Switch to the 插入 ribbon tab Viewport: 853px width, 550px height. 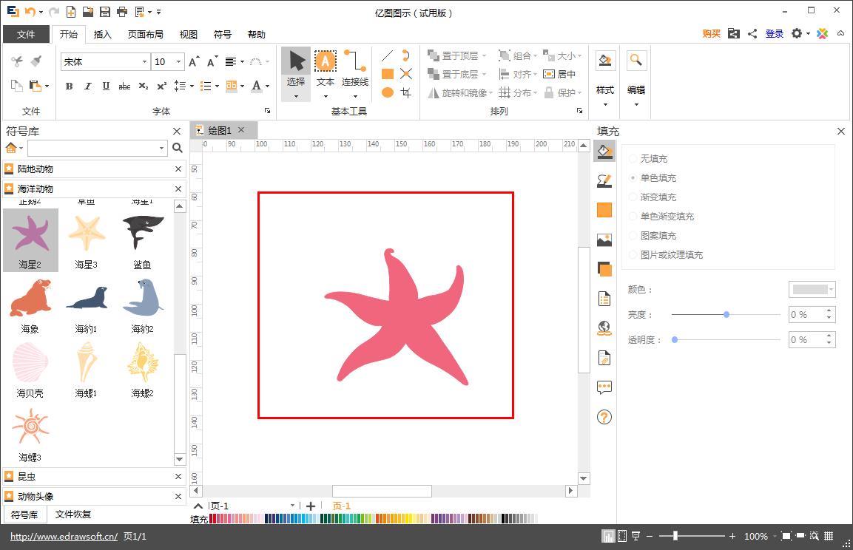(102, 34)
